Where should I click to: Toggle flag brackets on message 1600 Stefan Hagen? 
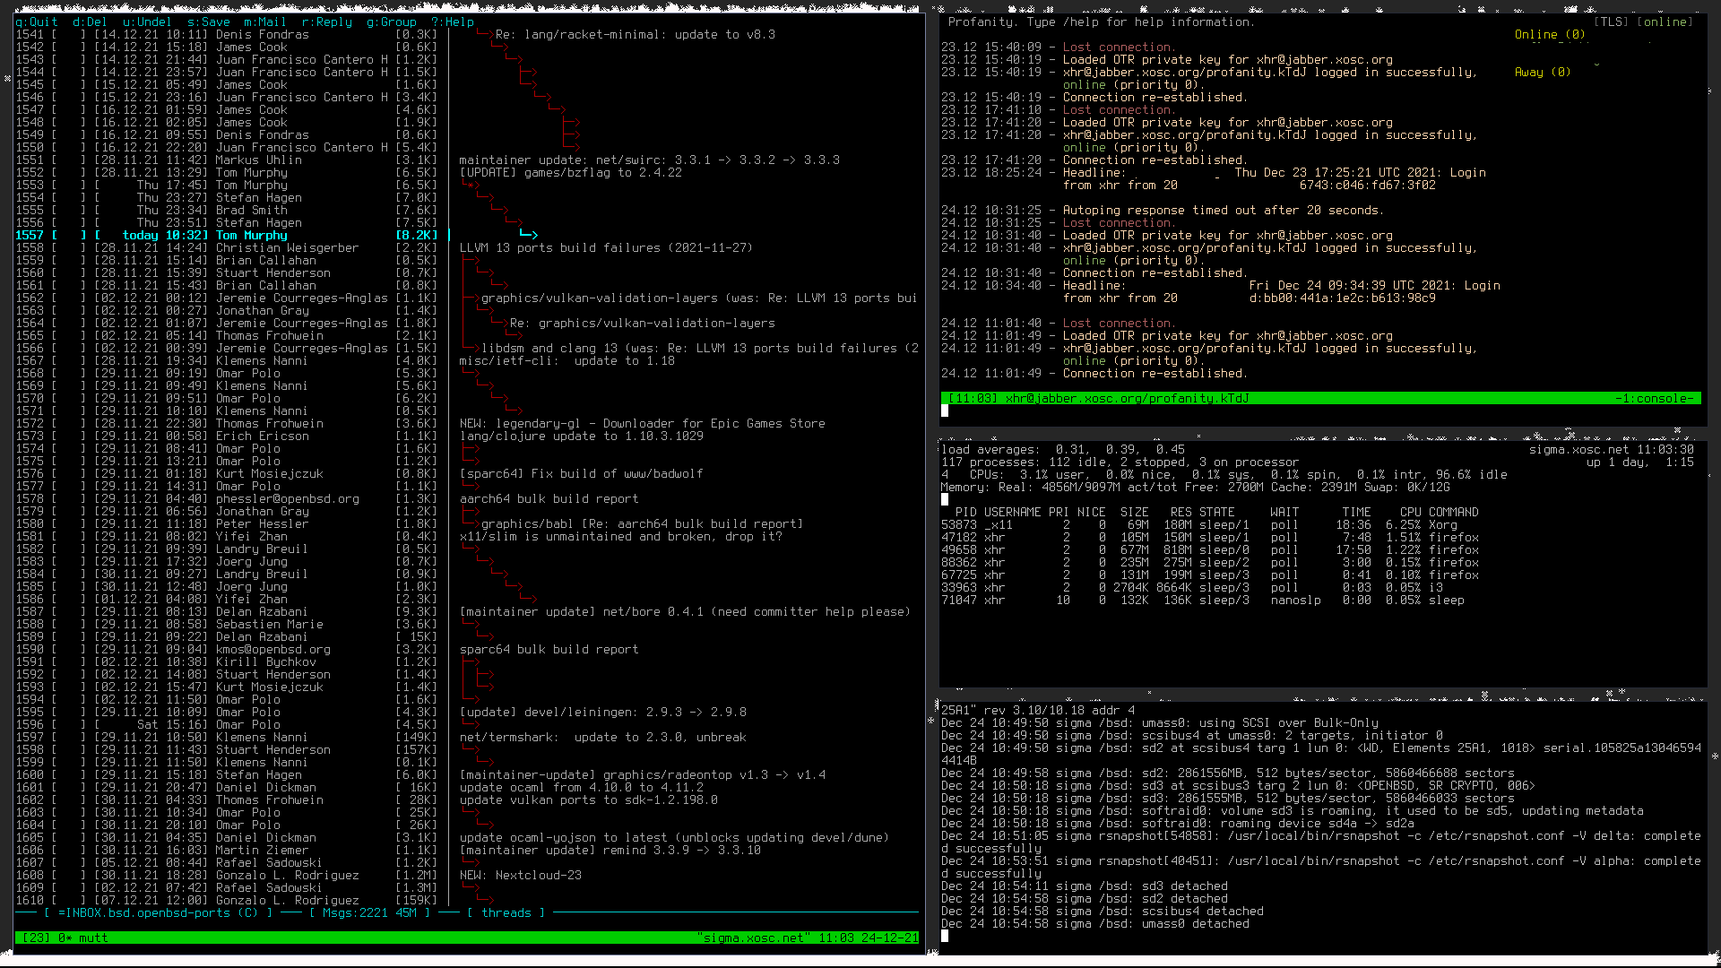[x=69, y=775]
